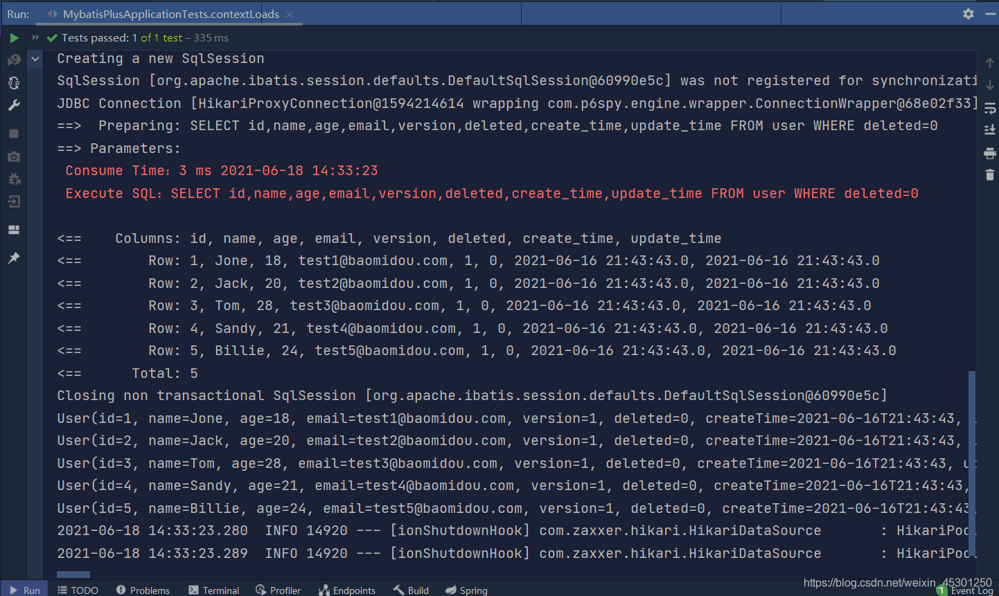
Task: Click the '==> Preparing: SELECT' line
Action: [x=497, y=126]
